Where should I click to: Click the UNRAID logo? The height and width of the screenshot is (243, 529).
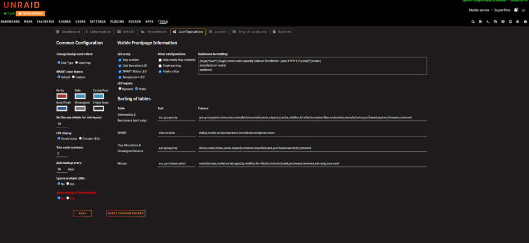tap(22, 5)
